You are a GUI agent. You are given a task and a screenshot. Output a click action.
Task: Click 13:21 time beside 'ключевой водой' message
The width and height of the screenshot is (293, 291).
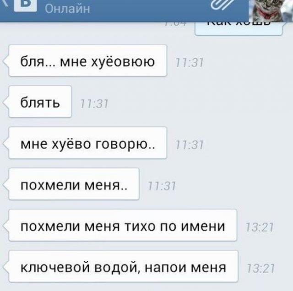click(260, 269)
